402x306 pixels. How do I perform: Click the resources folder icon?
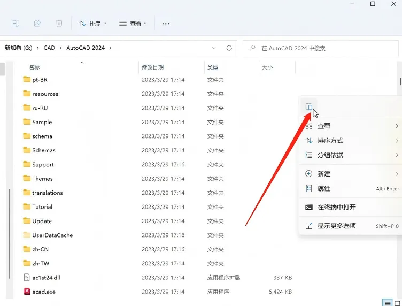[27, 94]
